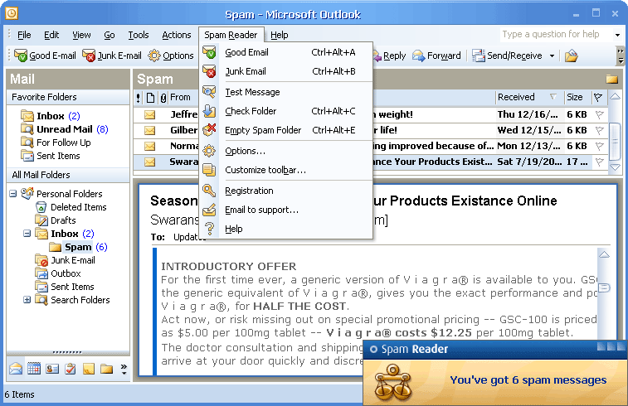This screenshot has height=406, width=628.
Task: Open the File menu
Action: click(24, 35)
